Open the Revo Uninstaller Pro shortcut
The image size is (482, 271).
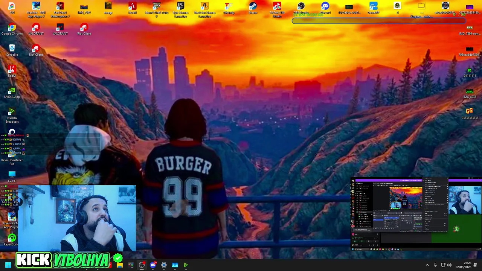pos(12,158)
